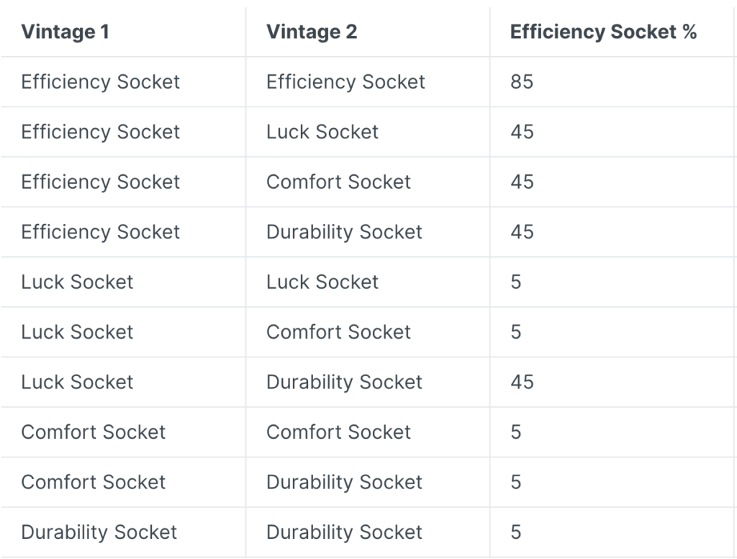Select 45 value in Luck/Durability row
The image size is (737, 559).
click(x=523, y=382)
